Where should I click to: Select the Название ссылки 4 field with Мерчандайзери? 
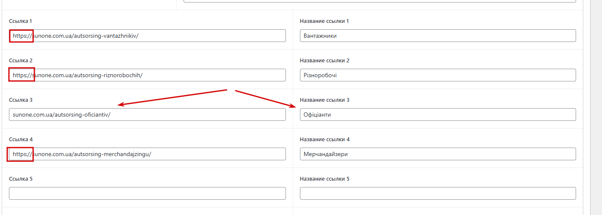point(438,154)
